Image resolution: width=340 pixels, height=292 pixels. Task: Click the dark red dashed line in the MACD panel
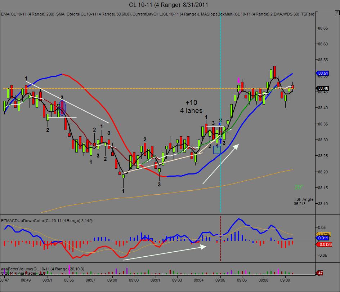click(220, 239)
